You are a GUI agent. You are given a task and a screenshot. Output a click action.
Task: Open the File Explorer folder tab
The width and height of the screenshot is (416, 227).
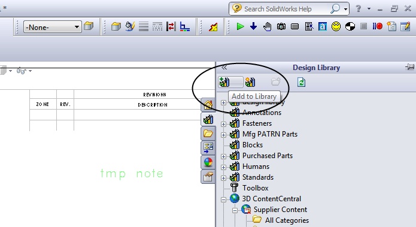tap(208, 134)
